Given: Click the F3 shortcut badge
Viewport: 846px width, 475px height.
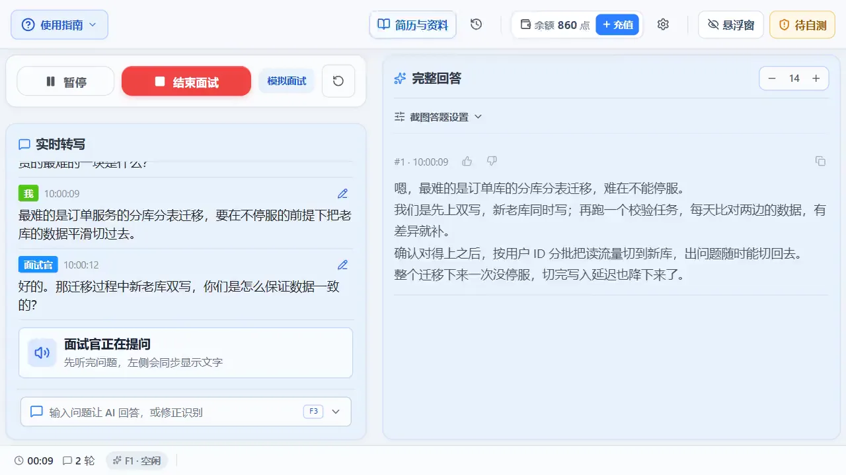Looking at the screenshot, I should (313, 412).
